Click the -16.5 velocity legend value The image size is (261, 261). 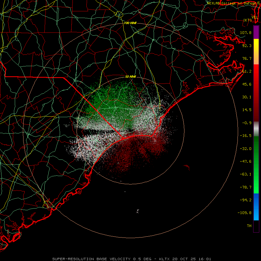coord(246,136)
